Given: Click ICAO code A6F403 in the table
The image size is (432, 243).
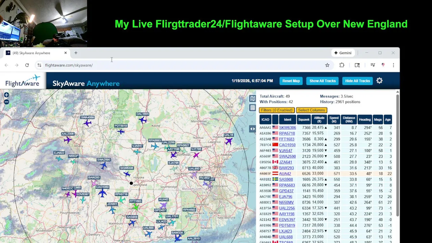Looking at the screenshot, I should pos(265,151).
